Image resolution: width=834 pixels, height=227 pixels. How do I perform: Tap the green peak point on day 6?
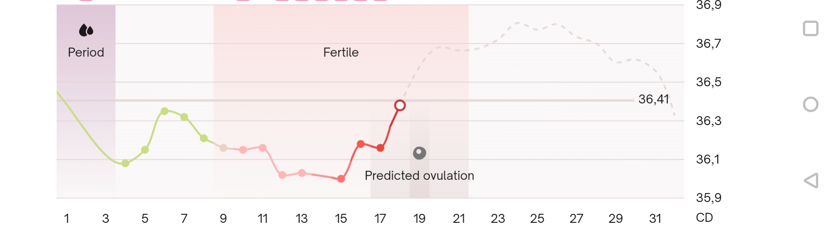165,111
